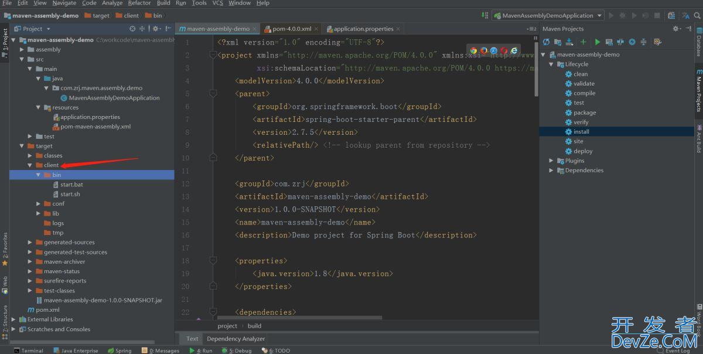Viewport: 703px width, 354px height.
Task: Open the Navigate menu
Action: pos(64,3)
